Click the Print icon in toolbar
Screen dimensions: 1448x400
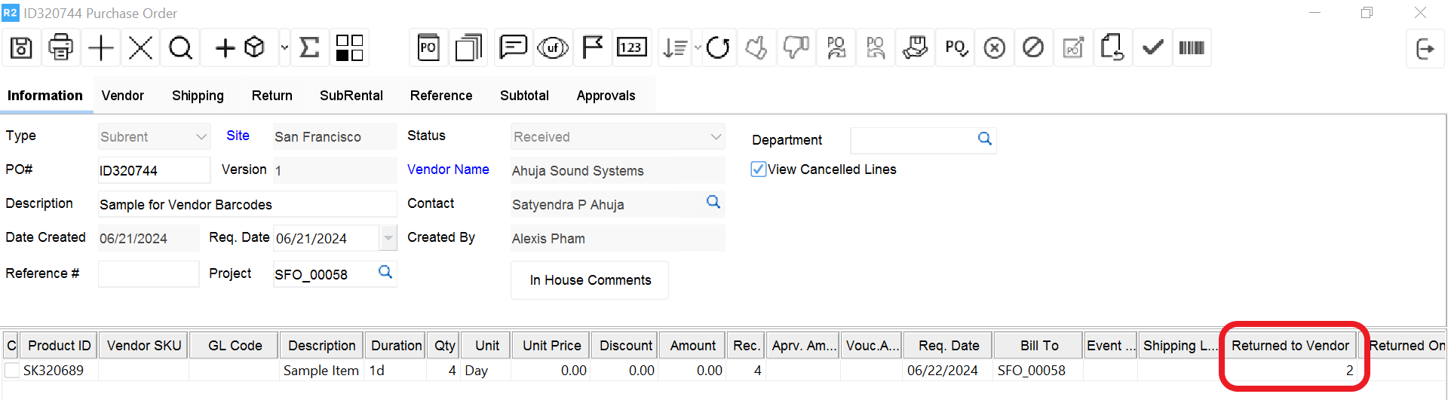[x=60, y=48]
